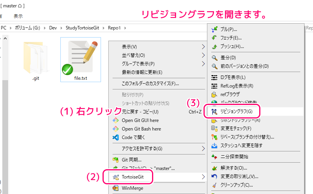
Task: Click navigation pane scroll-up arrow
Action: pyautogui.click(x=5, y=38)
